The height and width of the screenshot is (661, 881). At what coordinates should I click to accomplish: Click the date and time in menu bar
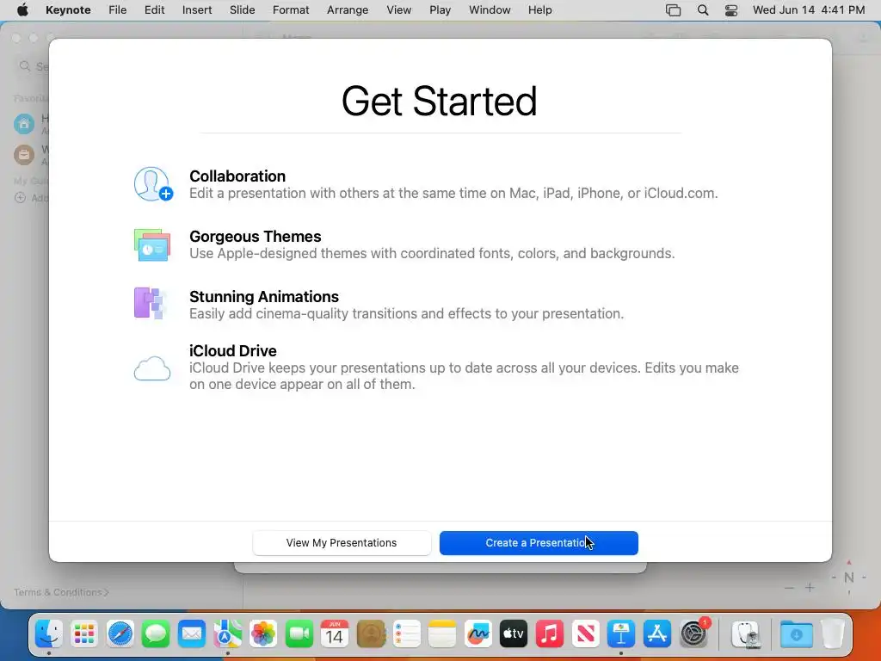point(809,10)
